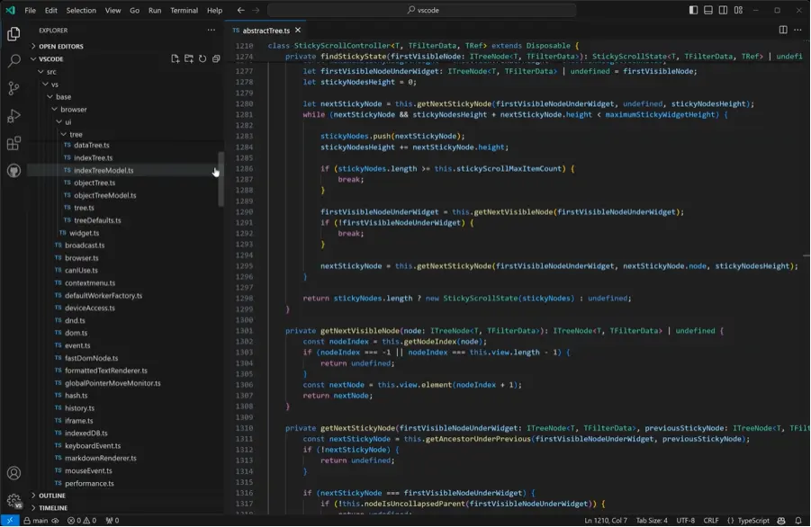Click Ln 1210, Col 7 cursor position
This screenshot has width=811, height=527.
[x=605, y=521]
